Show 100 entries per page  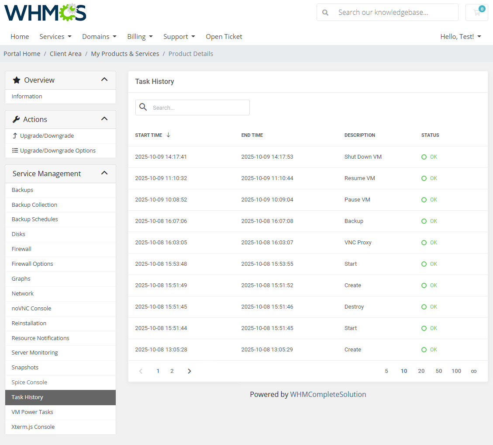point(456,371)
